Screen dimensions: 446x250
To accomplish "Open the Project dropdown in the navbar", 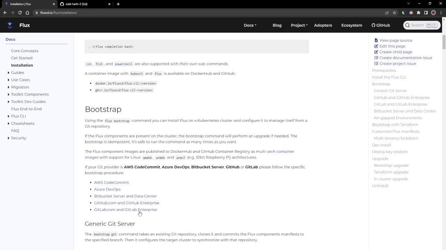I will click(x=299, y=25).
